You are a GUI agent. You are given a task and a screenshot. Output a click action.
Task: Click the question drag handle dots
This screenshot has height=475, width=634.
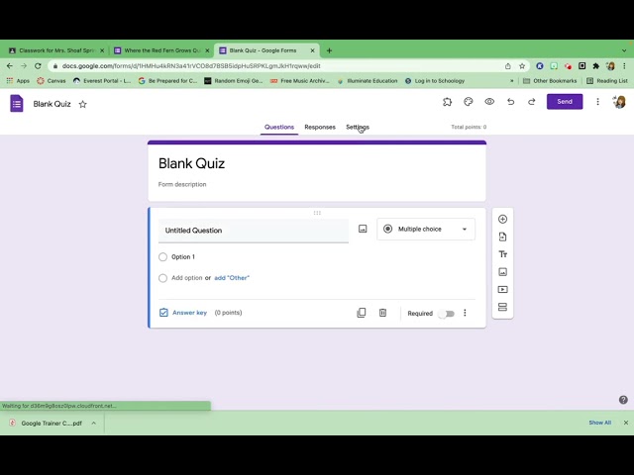click(317, 213)
